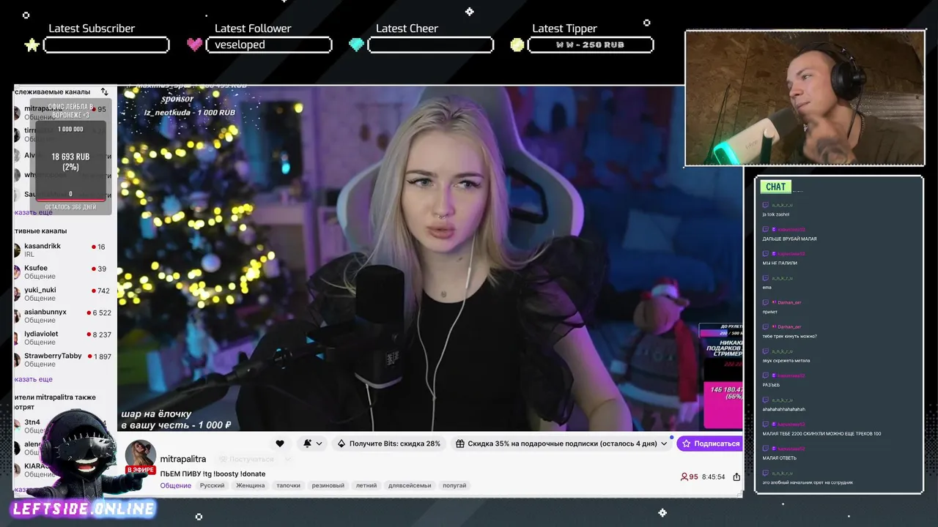Click asianbunnyx channel name in sidebar
938x527 pixels.
coord(45,312)
